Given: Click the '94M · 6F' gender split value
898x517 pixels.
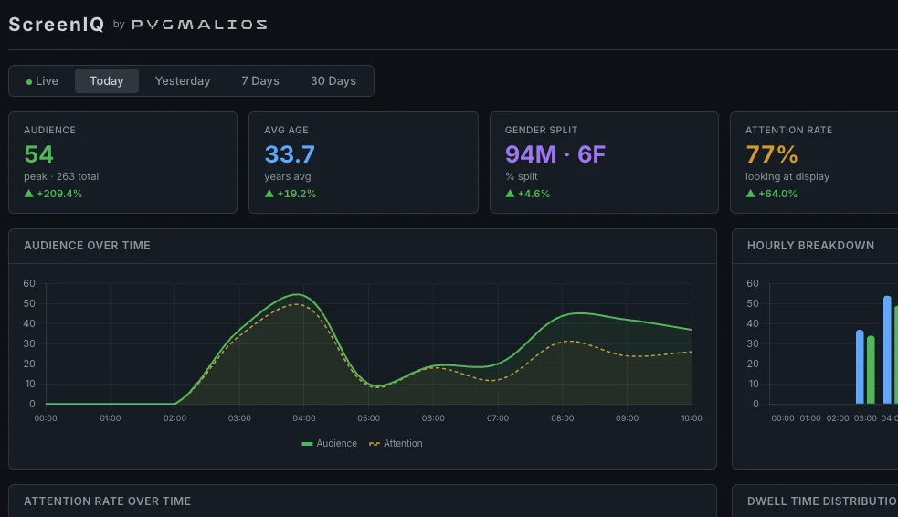Looking at the screenshot, I should click(x=555, y=154).
